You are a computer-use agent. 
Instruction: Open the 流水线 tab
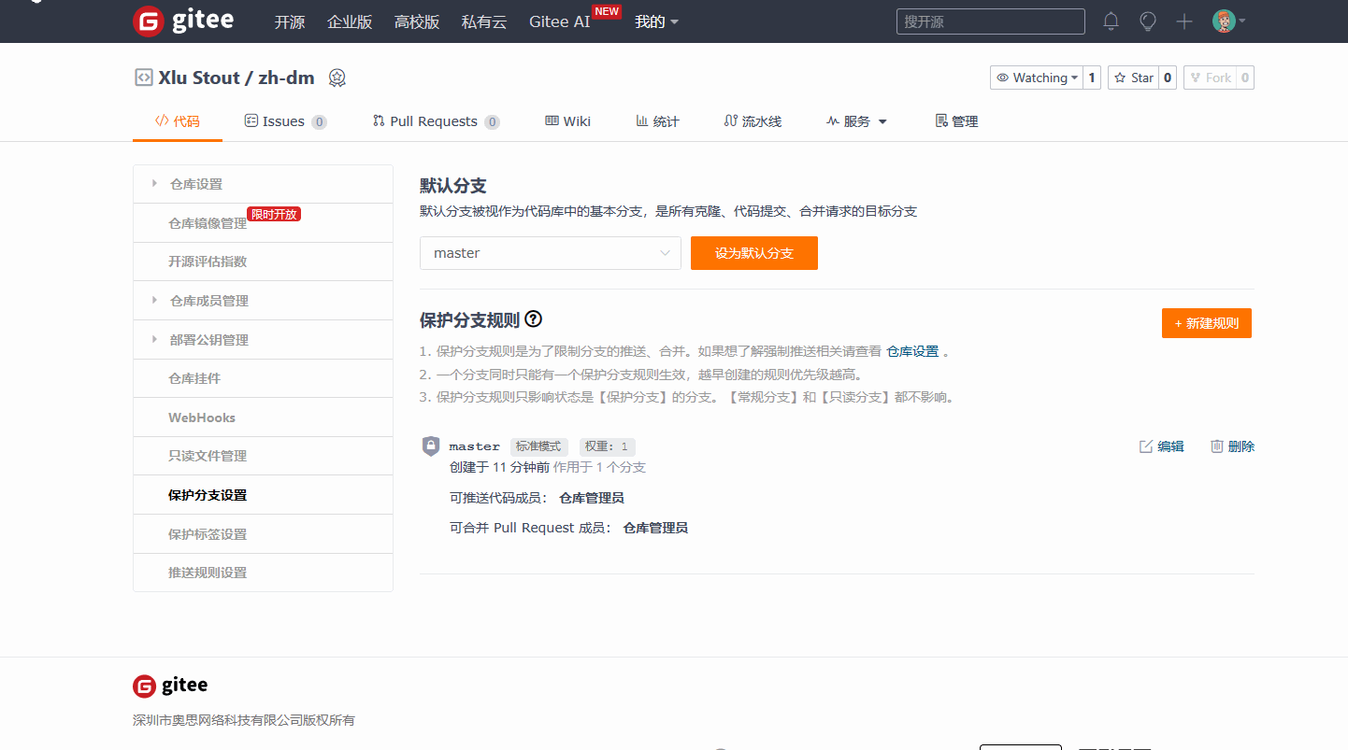click(x=753, y=121)
